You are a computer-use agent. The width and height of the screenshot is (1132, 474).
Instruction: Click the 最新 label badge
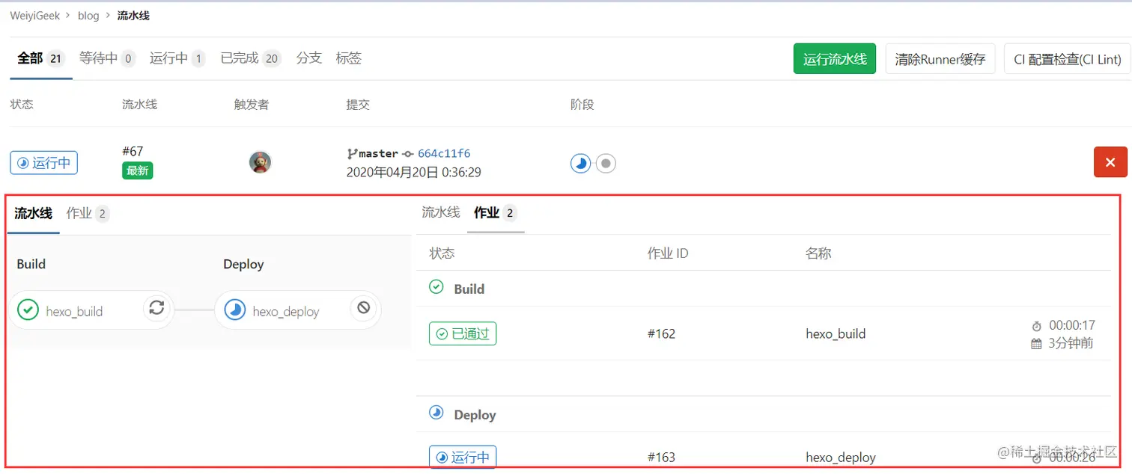(x=138, y=171)
